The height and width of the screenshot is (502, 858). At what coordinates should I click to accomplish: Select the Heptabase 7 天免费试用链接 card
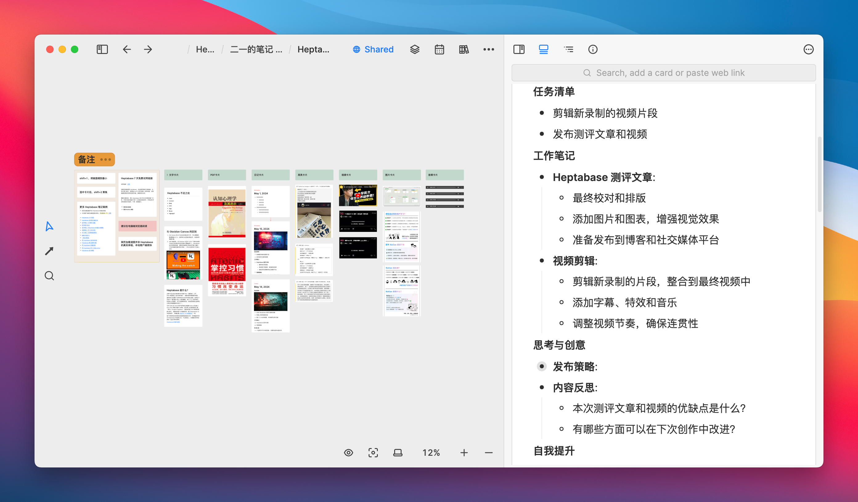click(137, 195)
